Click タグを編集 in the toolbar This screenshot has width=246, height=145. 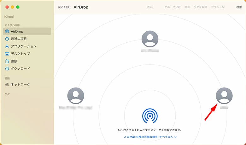point(200,7)
